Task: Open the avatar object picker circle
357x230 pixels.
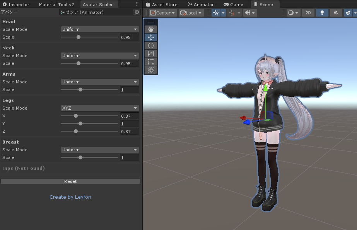Action: tap(137, 12)
